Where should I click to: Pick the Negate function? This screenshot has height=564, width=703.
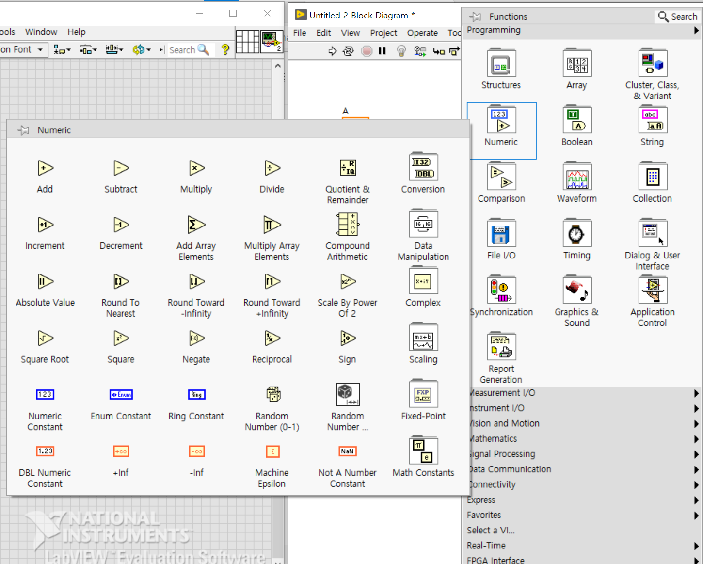(196, 338)
